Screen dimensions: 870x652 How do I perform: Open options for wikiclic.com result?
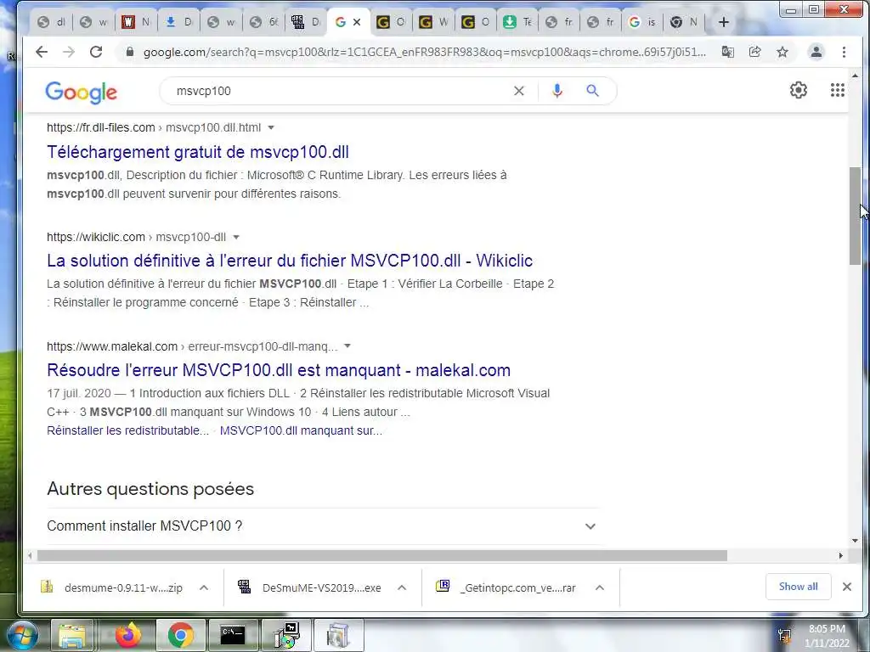coord(236,238)
